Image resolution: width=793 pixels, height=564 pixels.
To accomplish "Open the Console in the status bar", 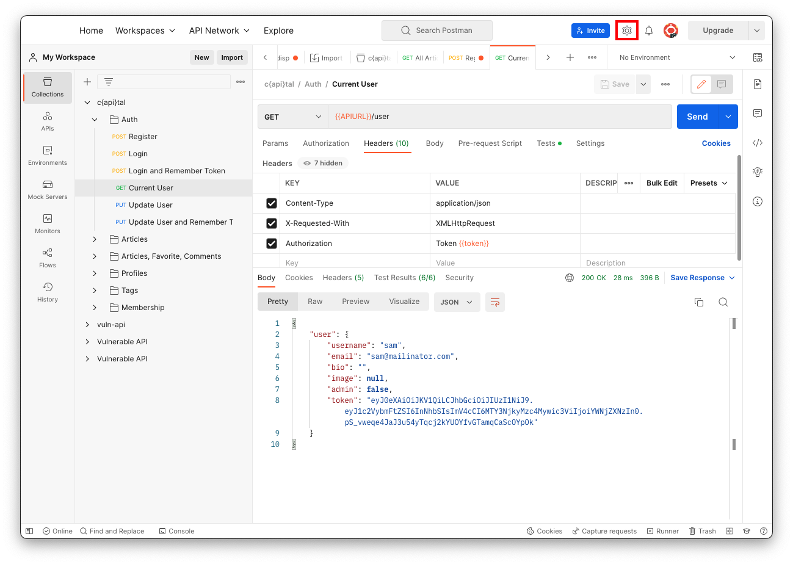I will pyautogui.click(x=176, y=531).
